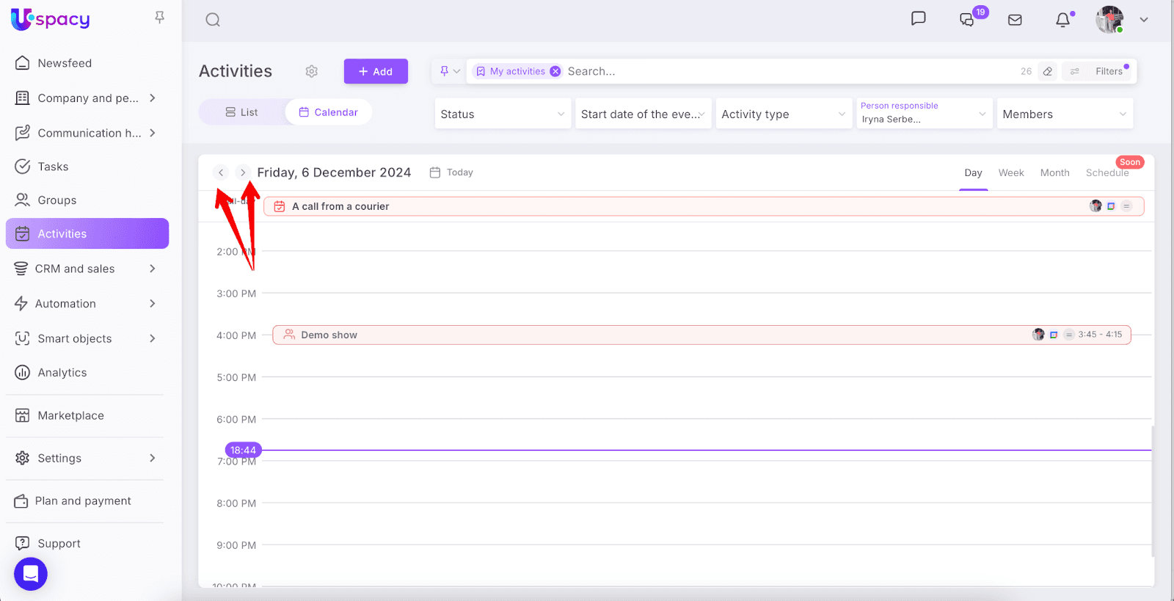Switch to Calendar view
This screenshot has height=601, width=1174.
pos(329,112)
